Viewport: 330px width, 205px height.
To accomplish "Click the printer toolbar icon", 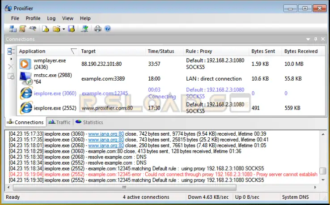I will click(98, 29).
